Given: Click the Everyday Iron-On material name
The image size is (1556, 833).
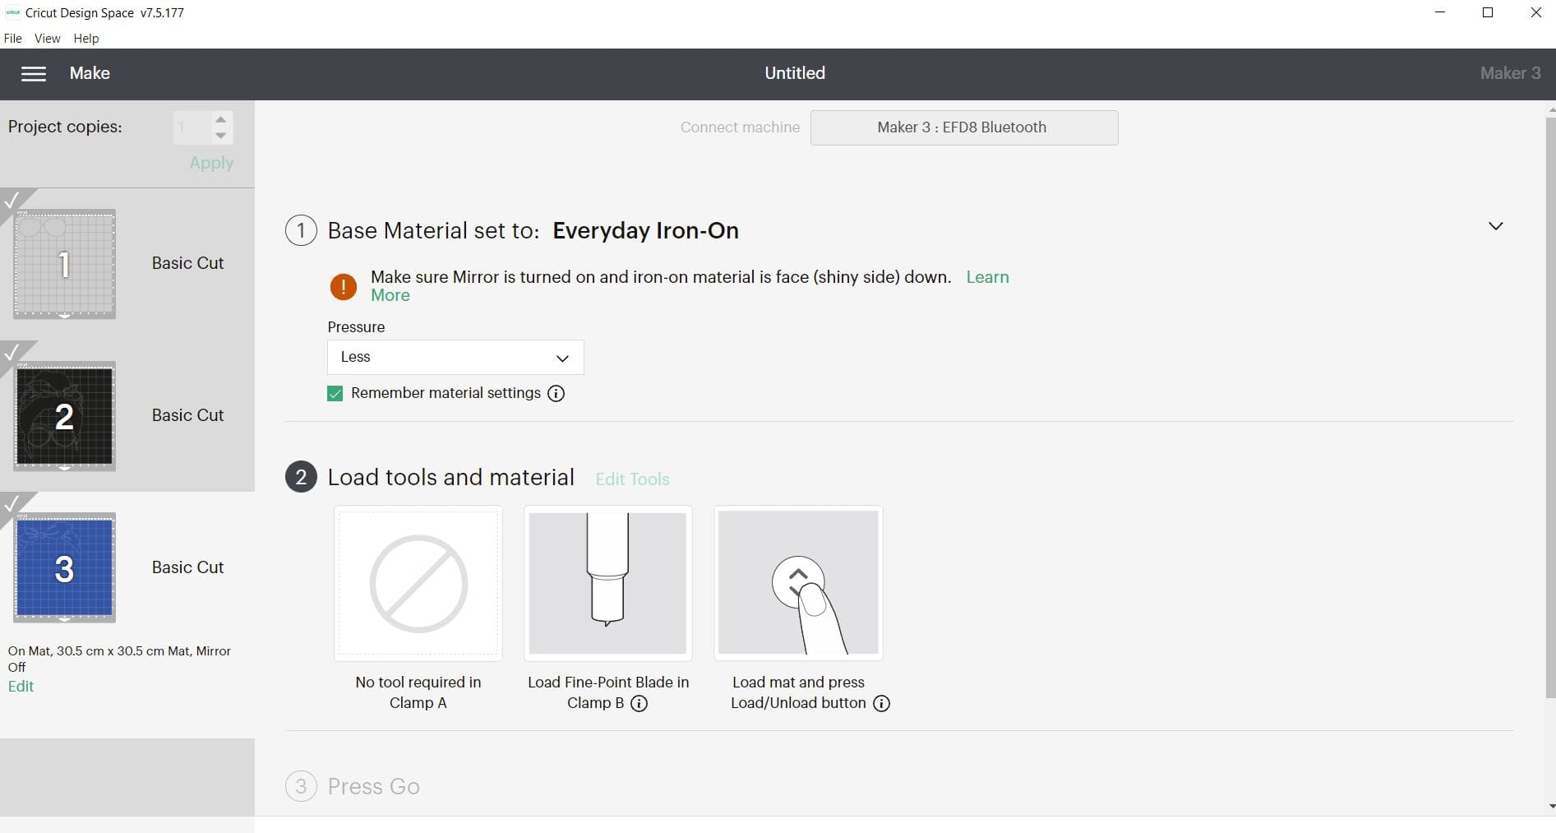Looking at the screenshot, I should (645, 230).
